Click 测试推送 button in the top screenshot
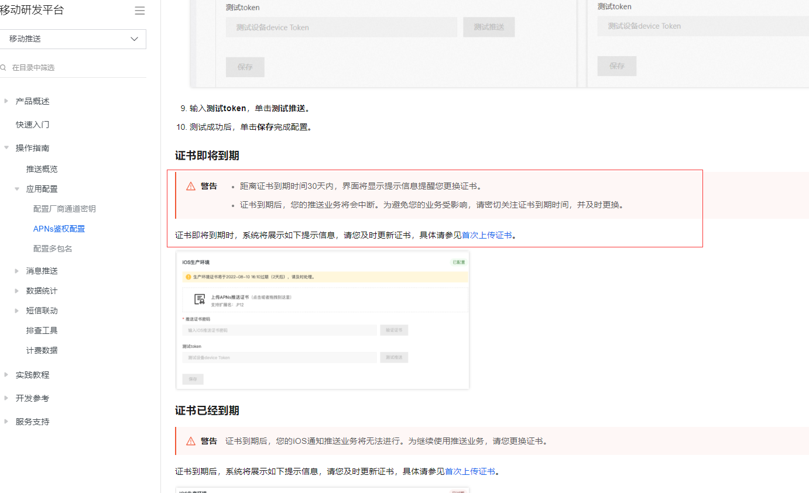 (x=489, y=27)
